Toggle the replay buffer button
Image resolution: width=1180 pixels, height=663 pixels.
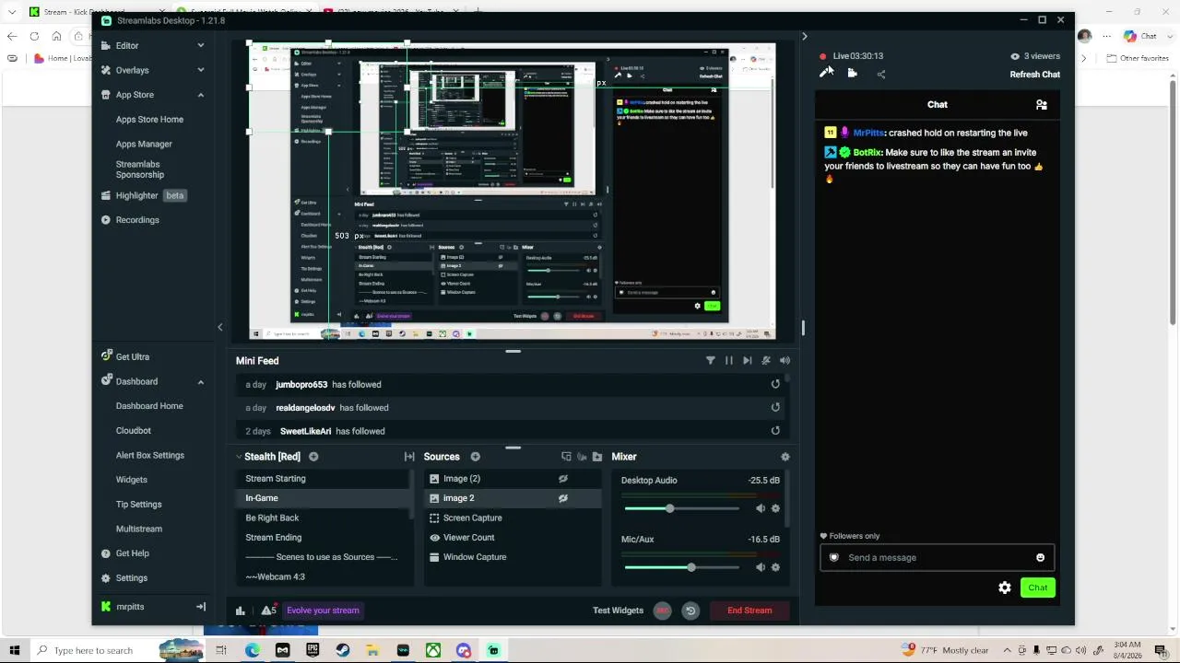pos(690,611)
